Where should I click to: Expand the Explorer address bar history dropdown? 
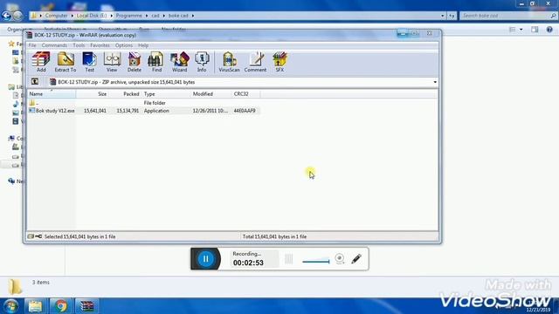(x=443, y=16)
